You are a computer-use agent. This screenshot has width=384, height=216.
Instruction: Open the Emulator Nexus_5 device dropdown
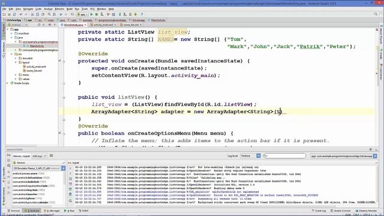tap(39, 169)
